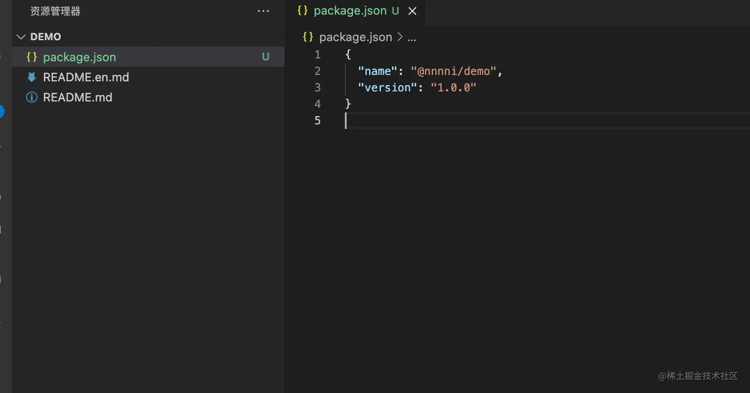Click line number 5 in the gutter
The height and width of the screenshot is (393, 750).
317,120
